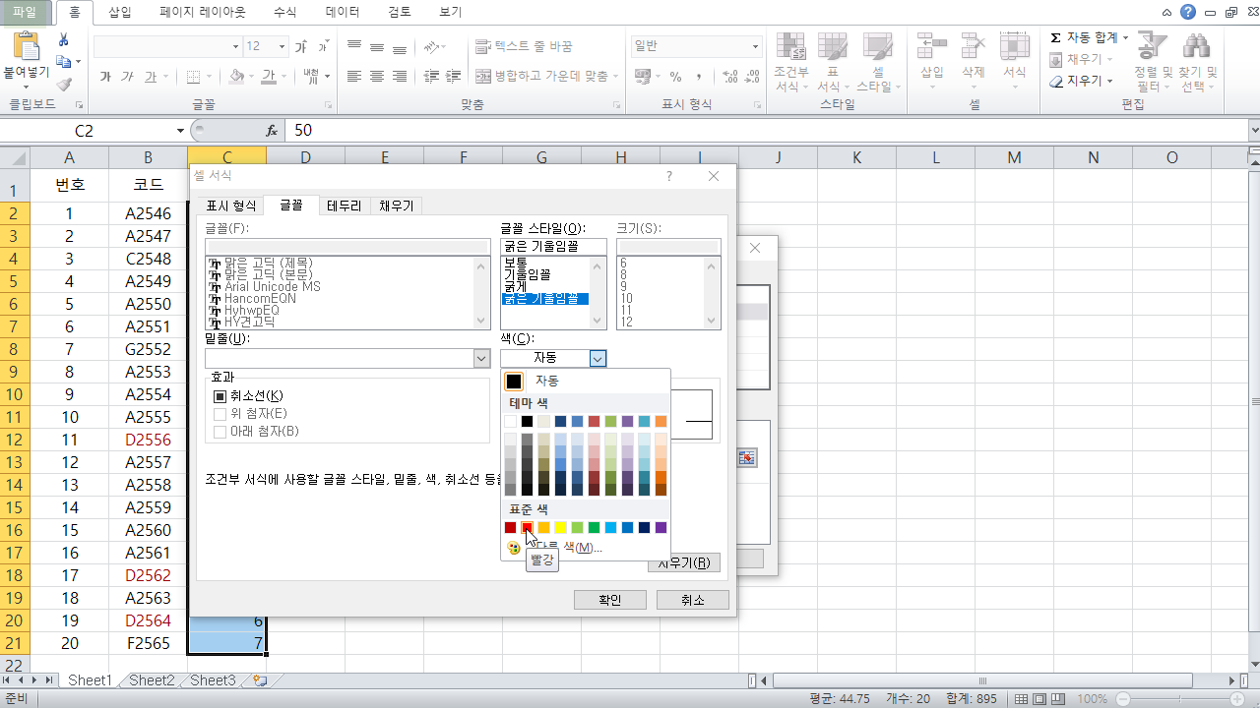This screenshot has height=708, width=1260.
Task: Pick the black theme color swatch
Action: (527, 421)
